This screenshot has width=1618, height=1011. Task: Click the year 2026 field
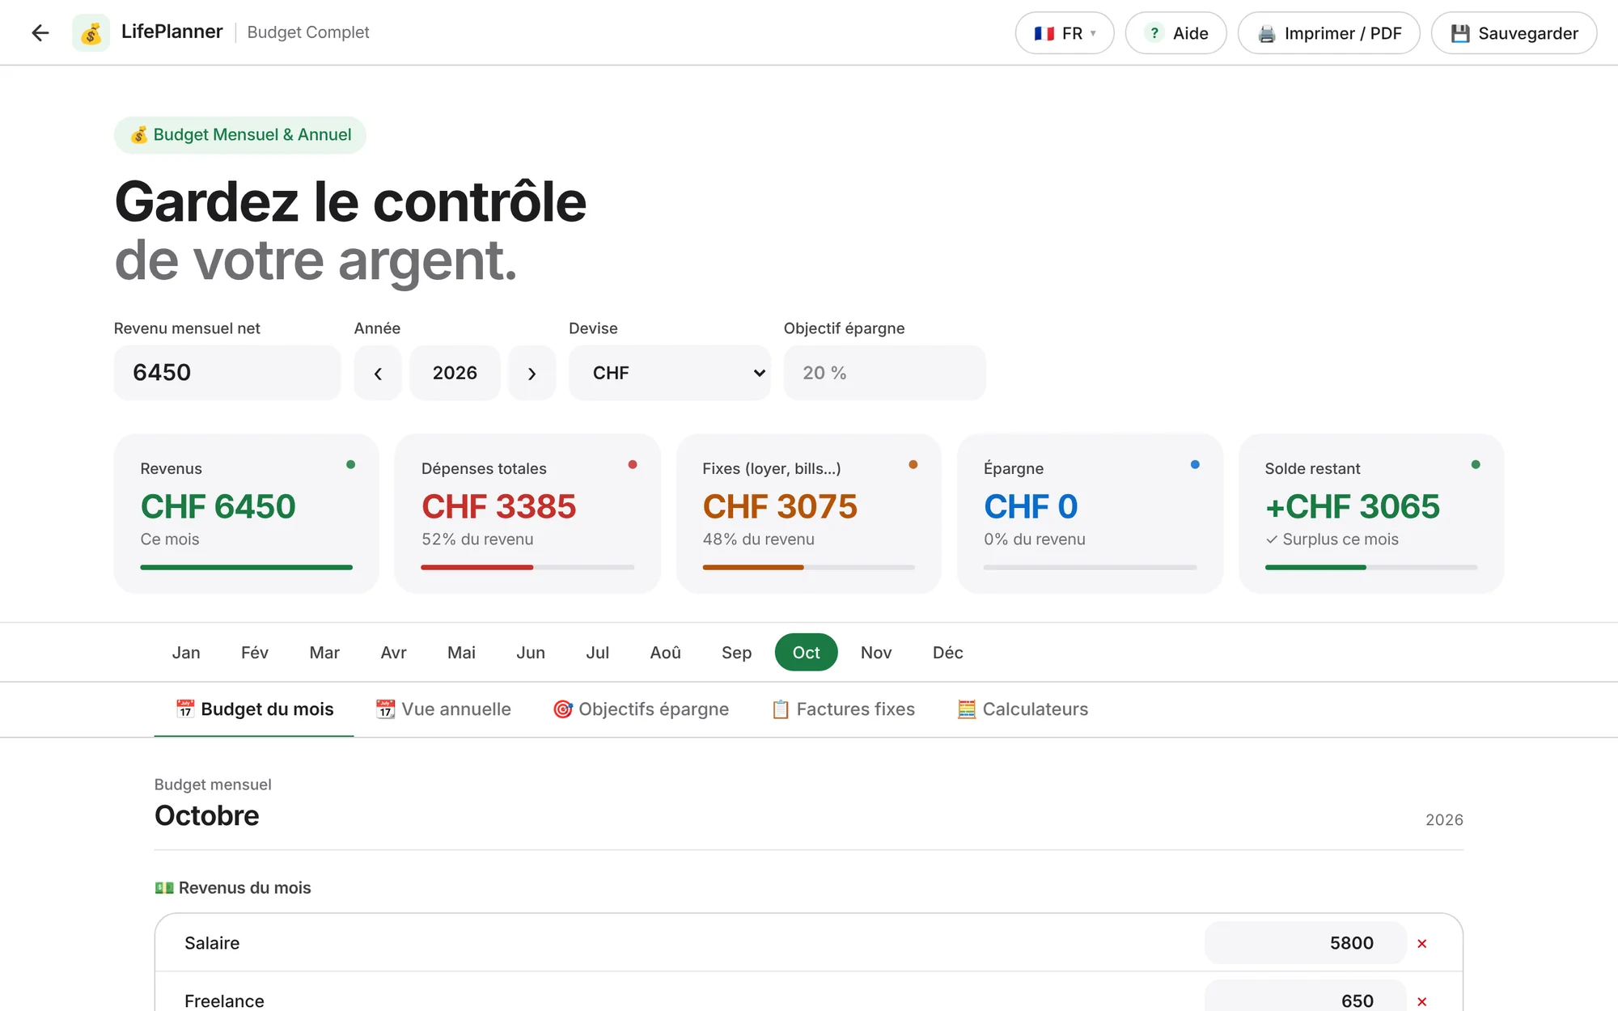(455, 373)
